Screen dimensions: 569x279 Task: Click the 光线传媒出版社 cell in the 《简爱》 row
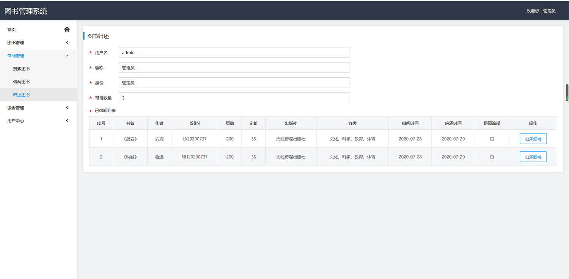[x=291, y=139]
